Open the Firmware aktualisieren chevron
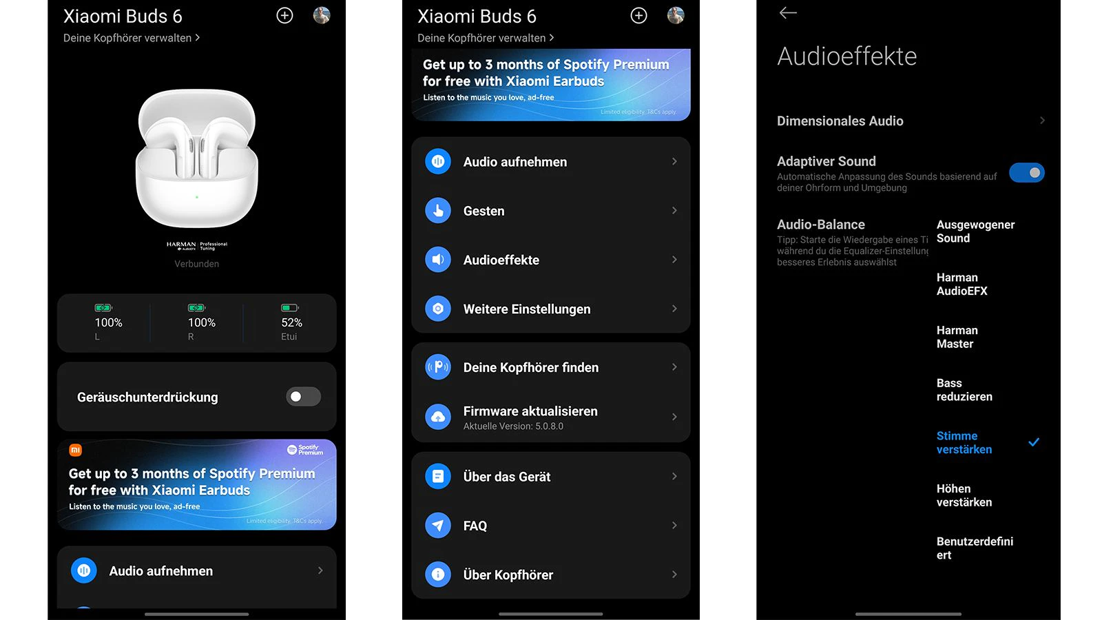Viewport: 1102px width, 620px height. pyautogui.click(x=674, y=416)
